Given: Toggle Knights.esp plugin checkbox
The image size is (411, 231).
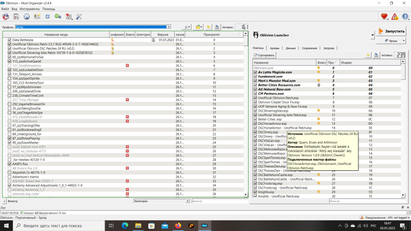Looking at the screenshot, I should (255, 192).
